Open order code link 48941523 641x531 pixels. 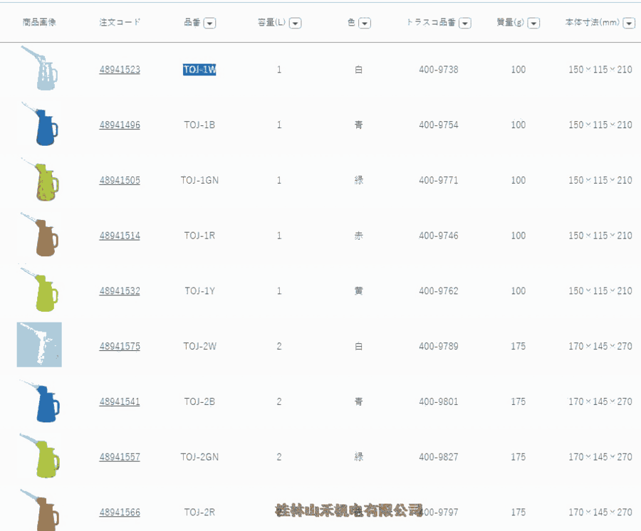click(120, 70)
